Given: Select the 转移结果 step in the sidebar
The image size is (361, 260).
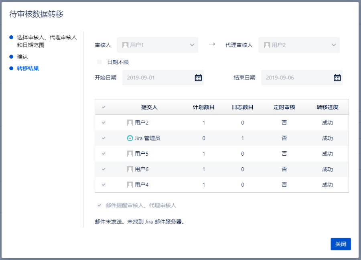Looking at the screenshot, I should tap(28, 68).
